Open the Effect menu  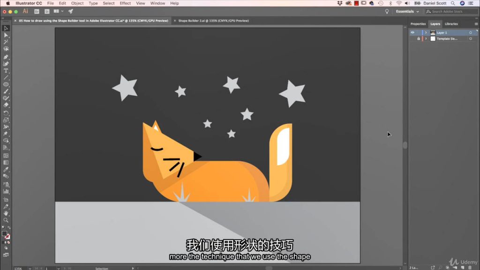pyautogui.click(x=125, y=3)
